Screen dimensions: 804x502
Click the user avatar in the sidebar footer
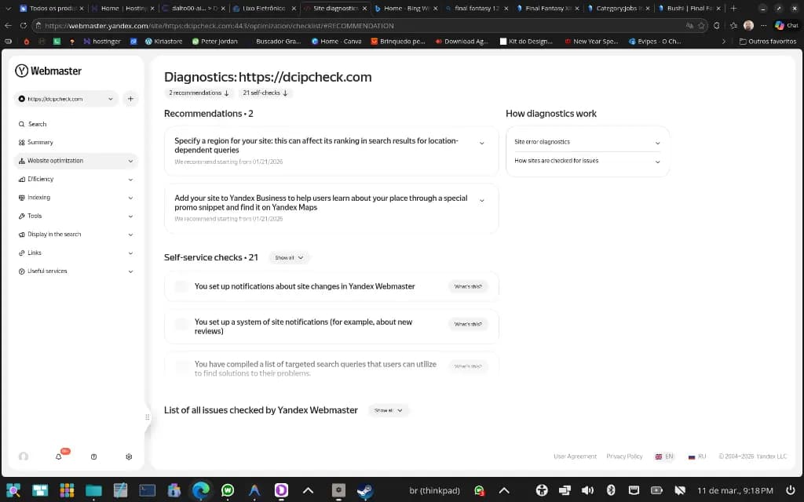coord(24,457)
